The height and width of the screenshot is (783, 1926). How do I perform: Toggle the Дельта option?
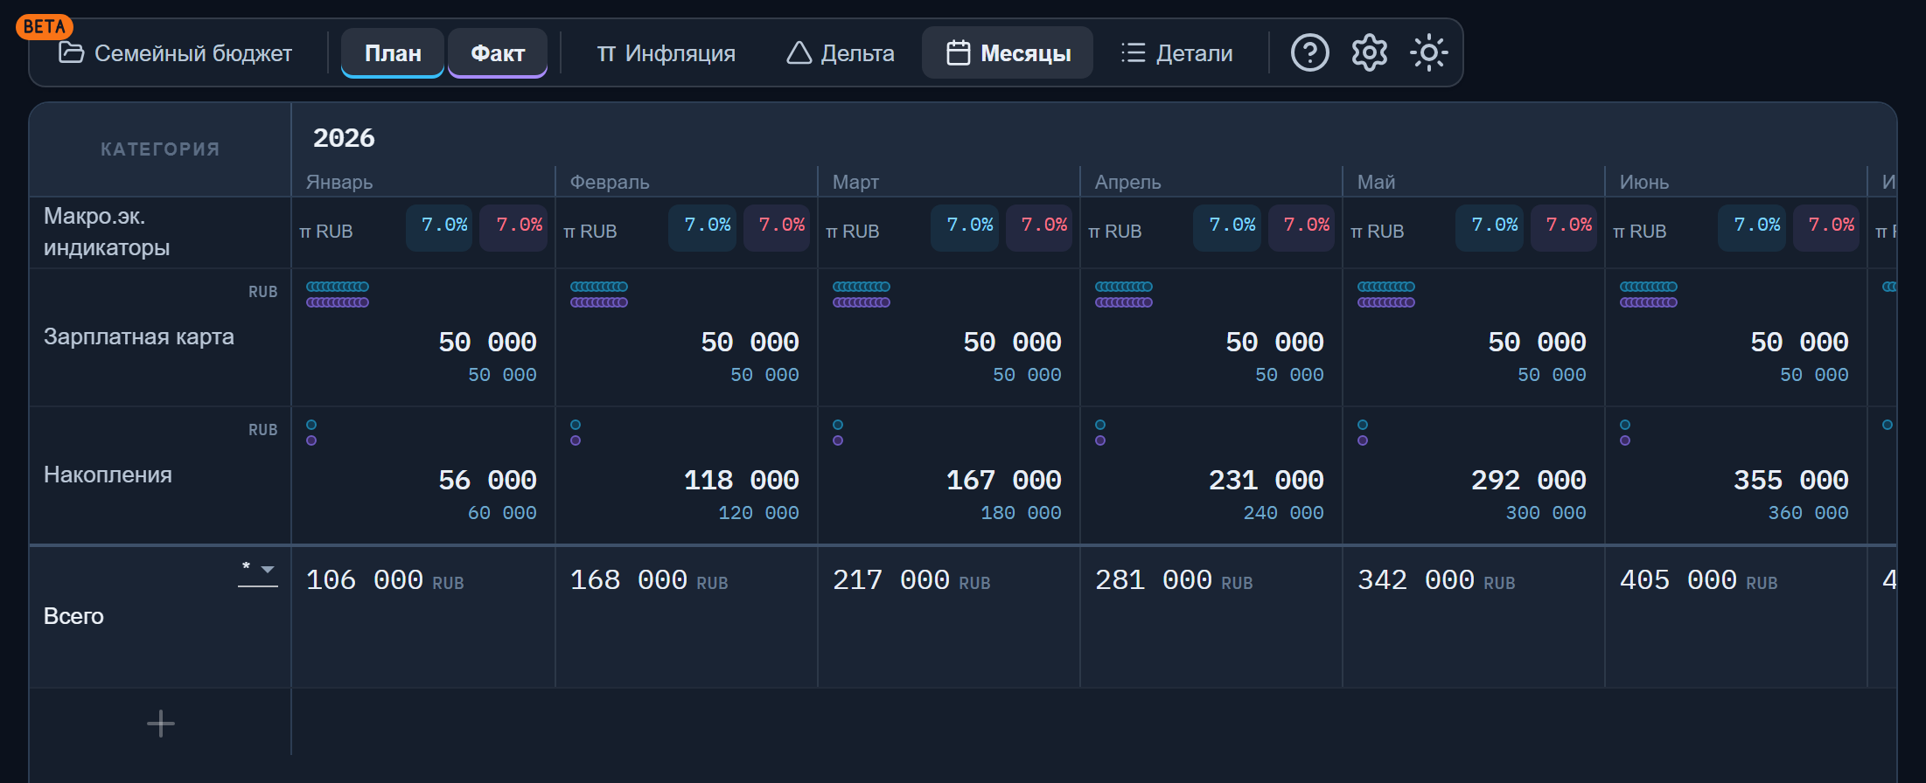pos(841,53)
